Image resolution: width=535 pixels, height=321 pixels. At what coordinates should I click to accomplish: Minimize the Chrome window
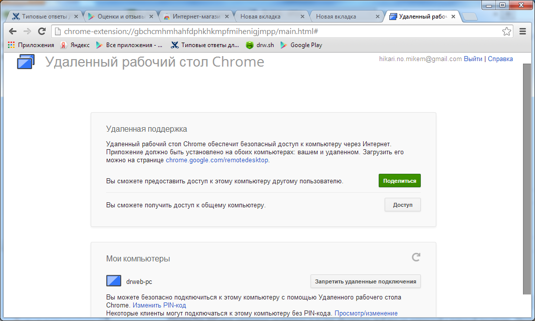(488, 5)
